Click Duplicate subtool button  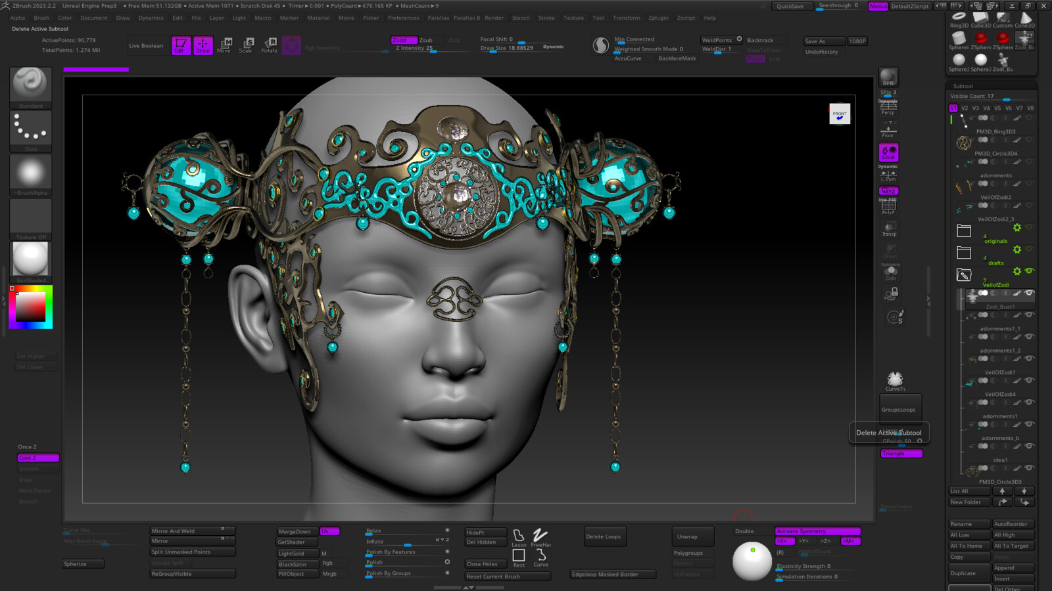coord(969,573)
